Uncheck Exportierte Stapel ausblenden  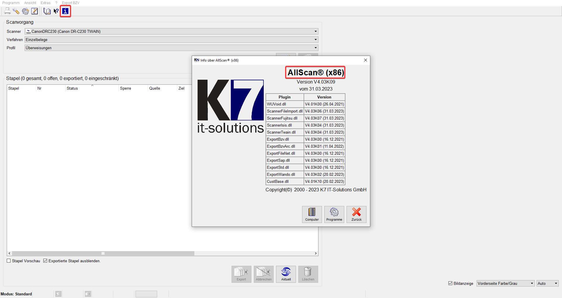click(45, 261)
